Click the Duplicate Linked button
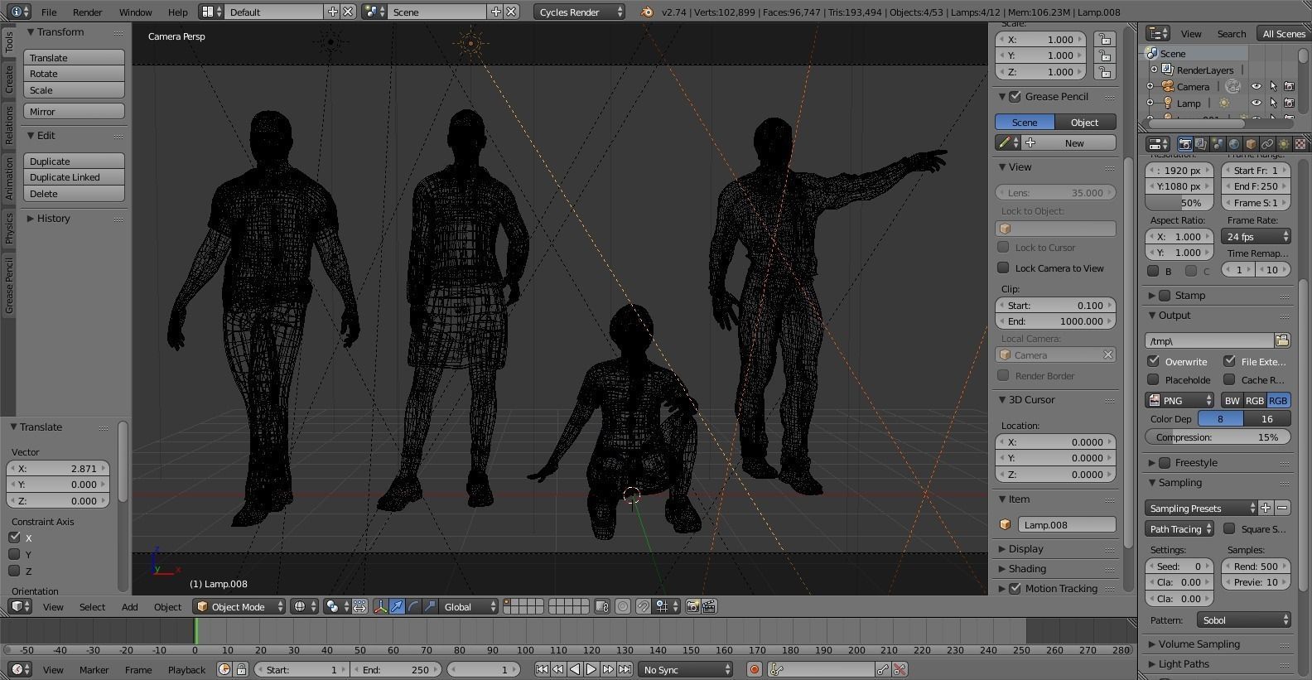Screen dimensions: 1312x680 click(75, 177)
